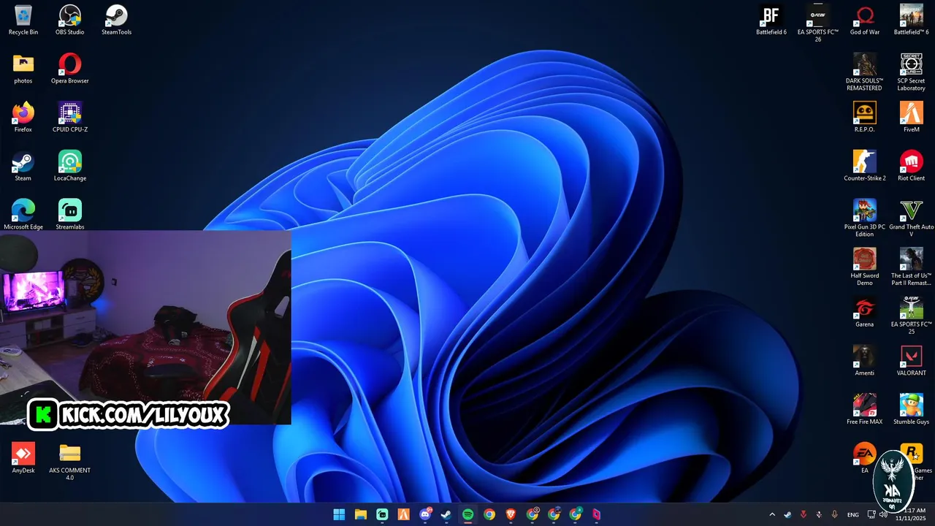This screenshot has width=935, height=526.
Task: Select the Battlefield 6 icon with BF logo
Action: pyautogui.click(x=771, y=20)
